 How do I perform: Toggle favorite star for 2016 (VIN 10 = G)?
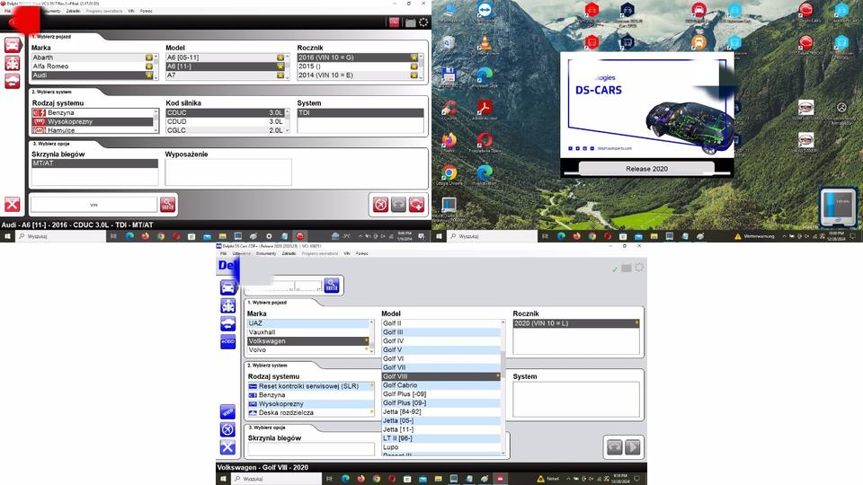[414, 57]
